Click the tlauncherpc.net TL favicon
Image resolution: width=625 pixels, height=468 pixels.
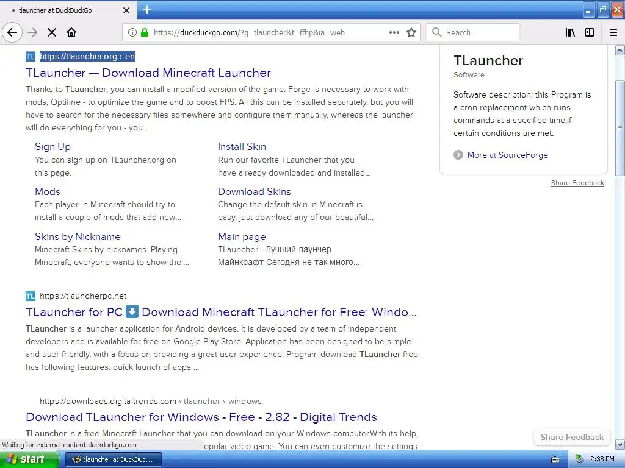tap(31, 296)
